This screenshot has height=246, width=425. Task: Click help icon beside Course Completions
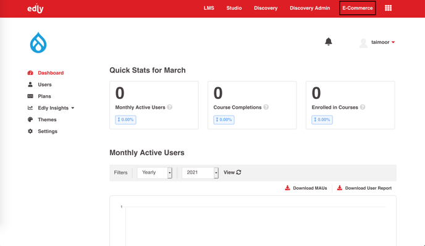pos(266,107)
